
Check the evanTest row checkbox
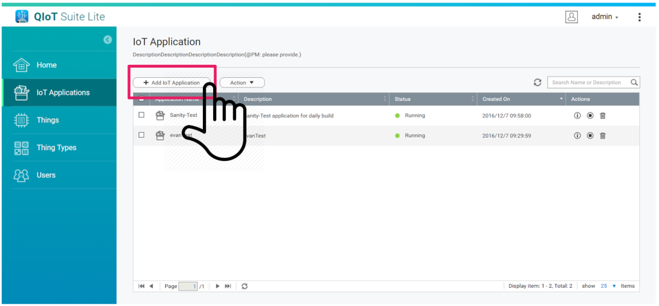pyautogui.click(x=141, y=135)
